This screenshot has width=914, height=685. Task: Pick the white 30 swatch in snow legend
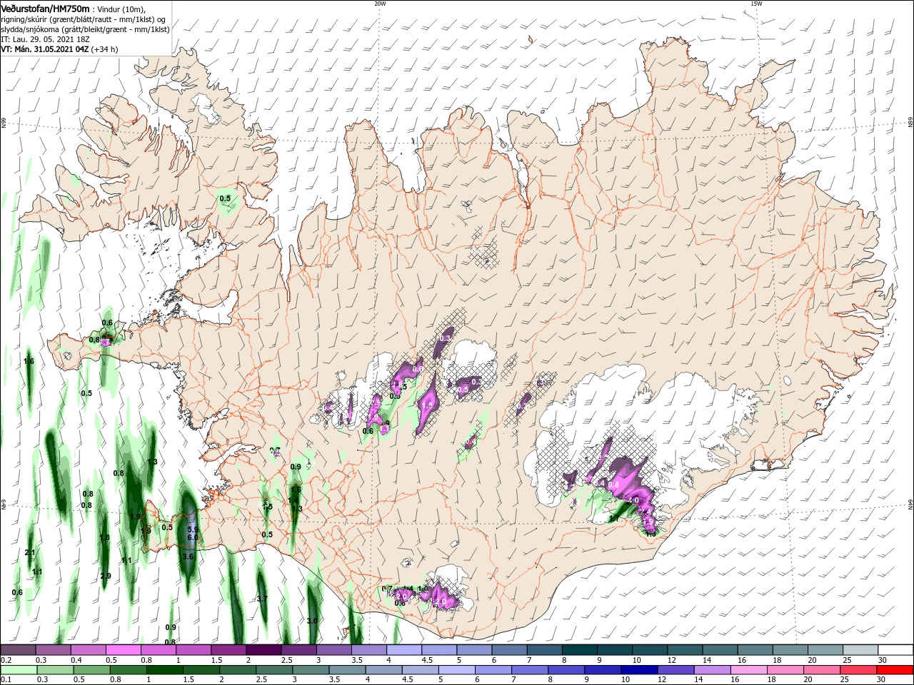coord(895,650)
